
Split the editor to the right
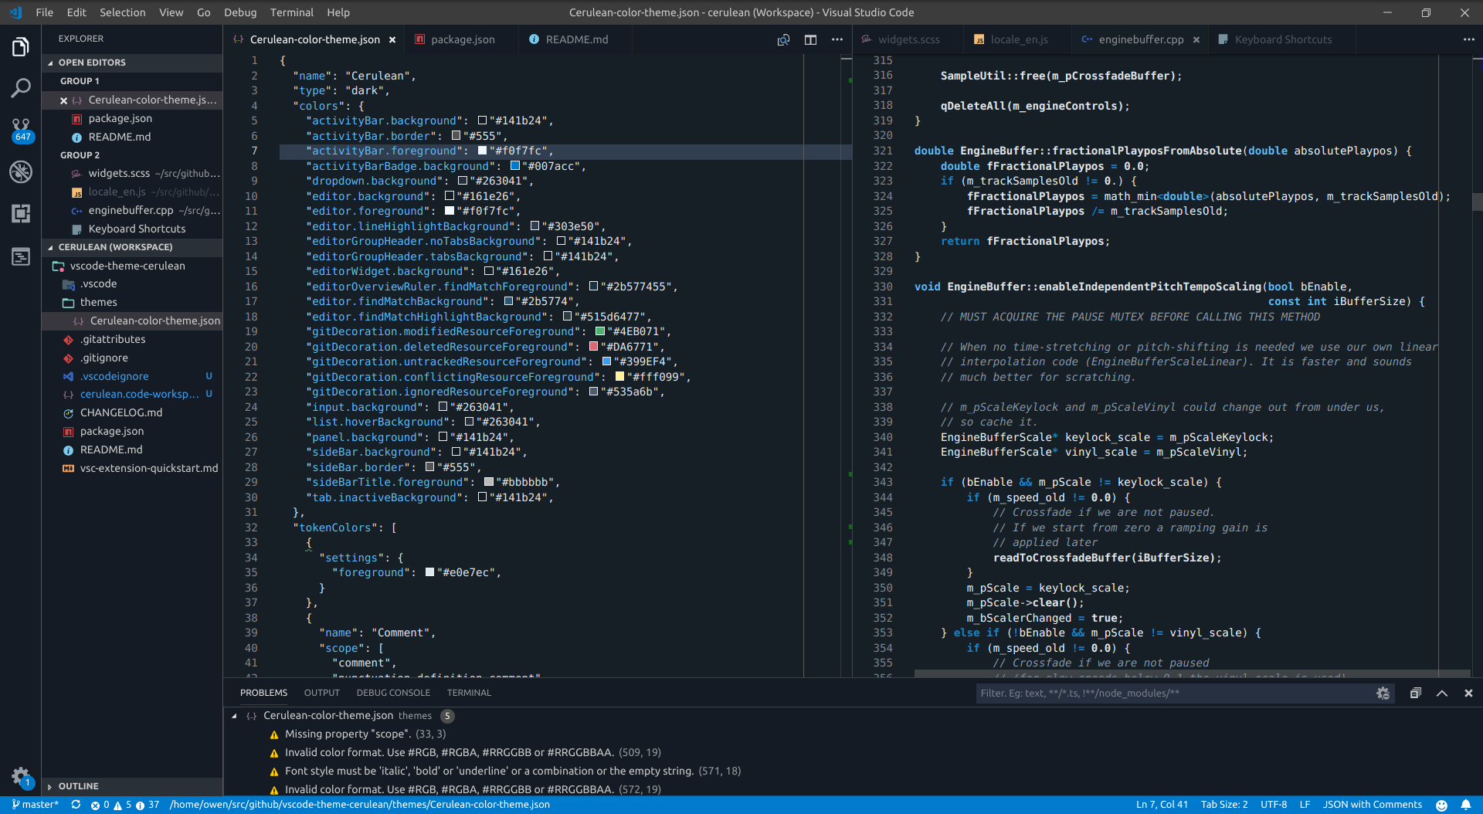click(810, 39)
